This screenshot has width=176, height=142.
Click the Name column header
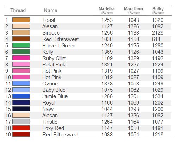[x=51, y=10]
